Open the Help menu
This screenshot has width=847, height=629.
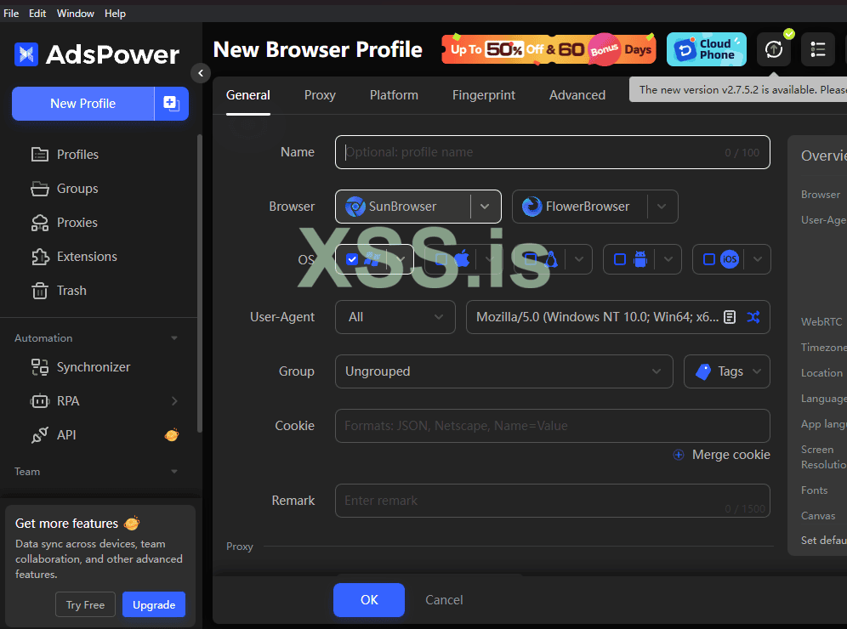click(x=115, y=14)
